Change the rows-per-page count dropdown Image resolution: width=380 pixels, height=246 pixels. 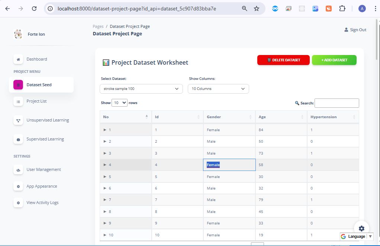point(119,103)
